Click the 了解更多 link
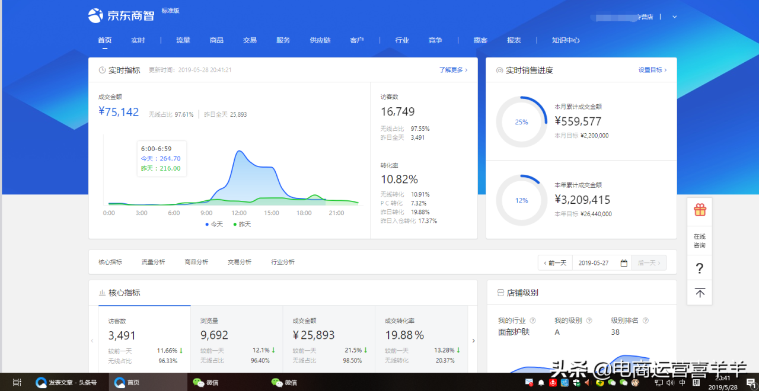Screen dimensions: 759x391 (x=452, y=70)
